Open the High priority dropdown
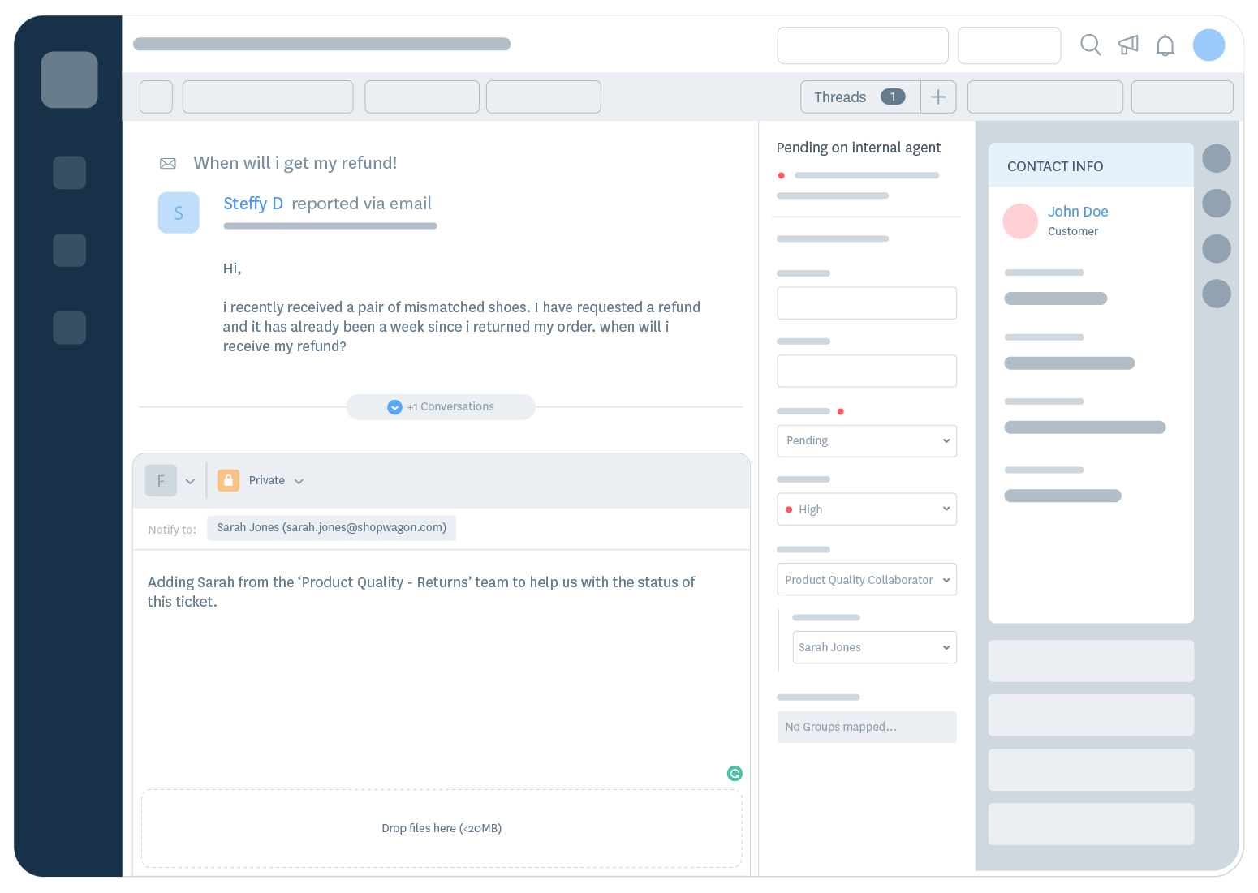The height and width of the screenshot is (893, 1258). pos(866,509)
